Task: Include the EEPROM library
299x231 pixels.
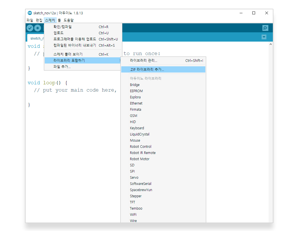Action: pos(163,91)
